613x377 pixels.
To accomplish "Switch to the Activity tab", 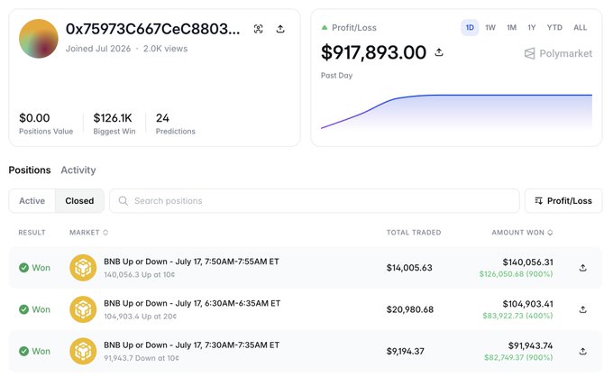I will [x=78, y=170].
